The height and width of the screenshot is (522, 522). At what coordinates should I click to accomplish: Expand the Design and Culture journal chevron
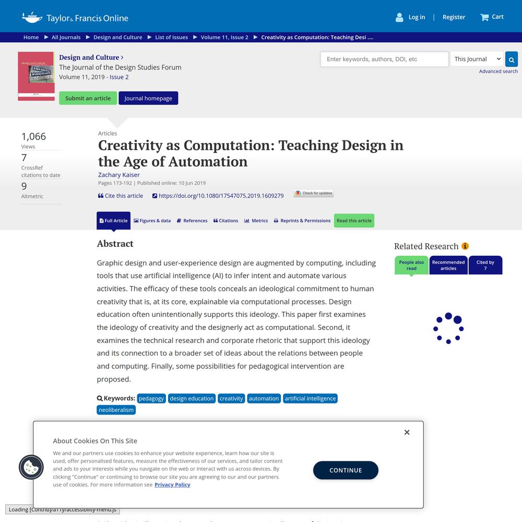[122, 57]
